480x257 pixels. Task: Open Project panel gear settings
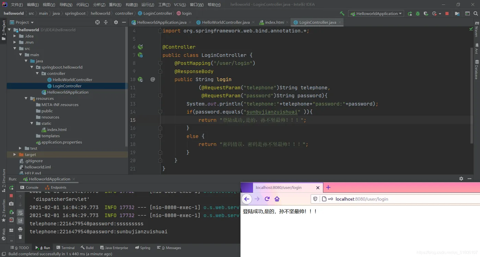click(116, 22)
